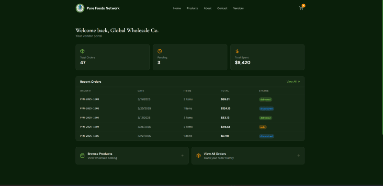Click paid status of order PFN-2025-1004
Screen dimensions: 383x186
[x=263, y=127]
